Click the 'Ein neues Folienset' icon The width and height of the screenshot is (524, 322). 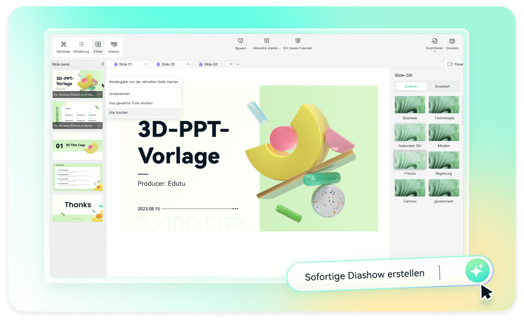(298, 43)
